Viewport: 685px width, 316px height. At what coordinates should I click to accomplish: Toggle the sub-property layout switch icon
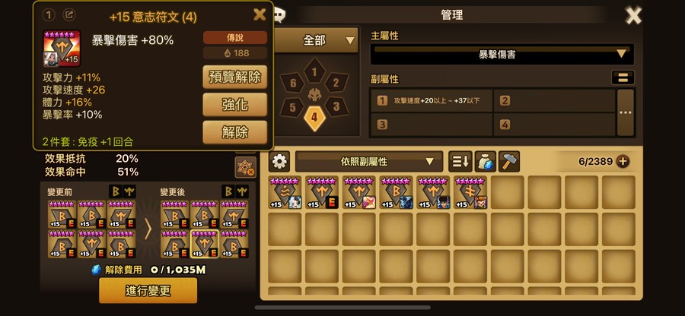click(623, 77)
